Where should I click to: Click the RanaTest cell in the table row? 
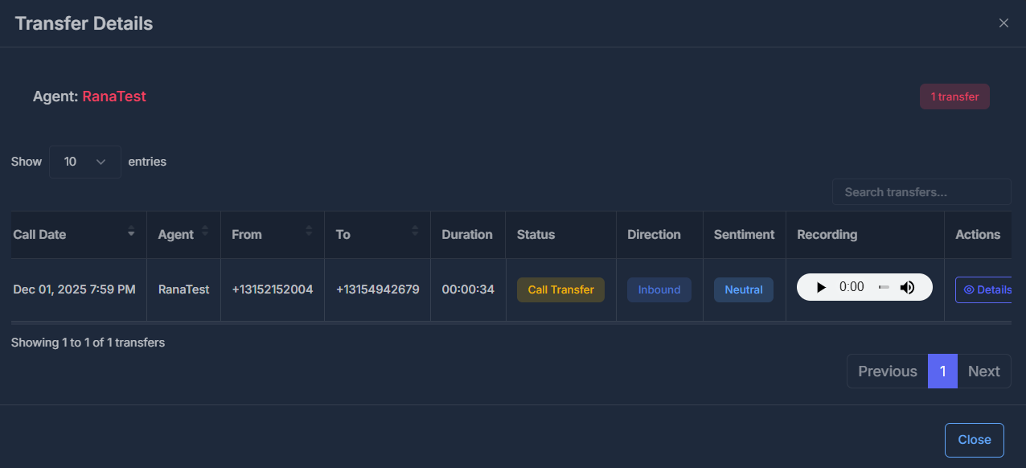[183, 289]
